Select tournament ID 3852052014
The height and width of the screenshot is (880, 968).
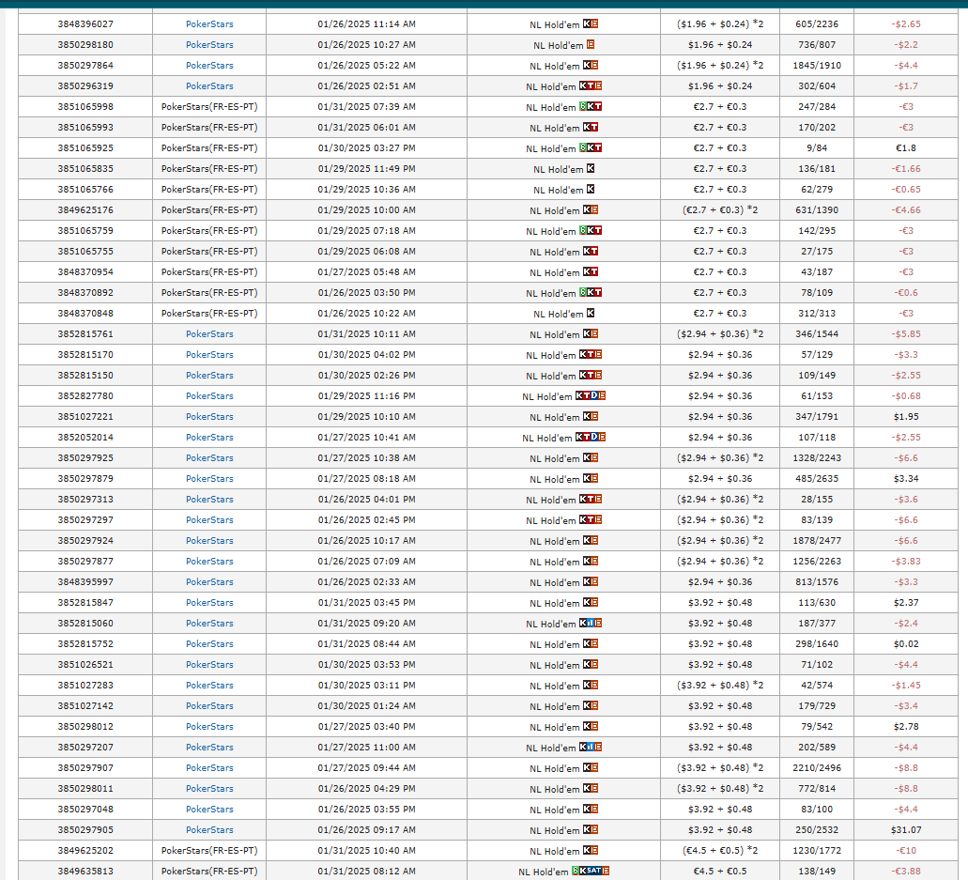pyautogui.click(x=85, y=438)
